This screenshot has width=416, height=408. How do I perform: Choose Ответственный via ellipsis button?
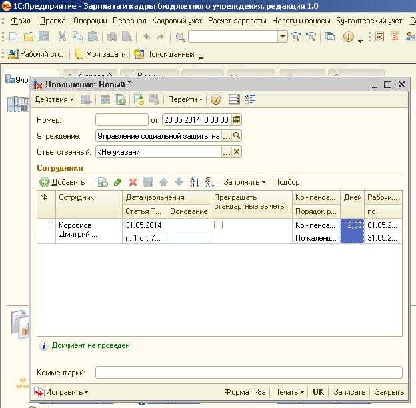[x=226, y=152]
